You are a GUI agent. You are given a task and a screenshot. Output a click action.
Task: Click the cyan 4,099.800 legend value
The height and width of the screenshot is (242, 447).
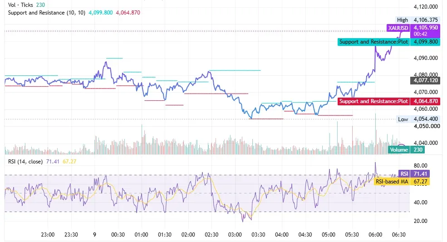pos(101,13)
